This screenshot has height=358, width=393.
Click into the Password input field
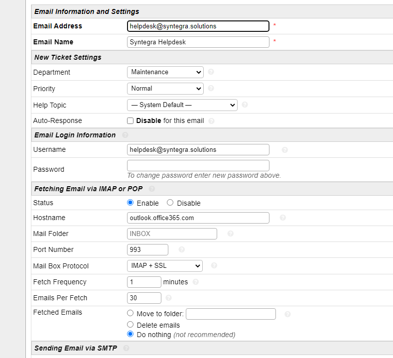point(198,165)
